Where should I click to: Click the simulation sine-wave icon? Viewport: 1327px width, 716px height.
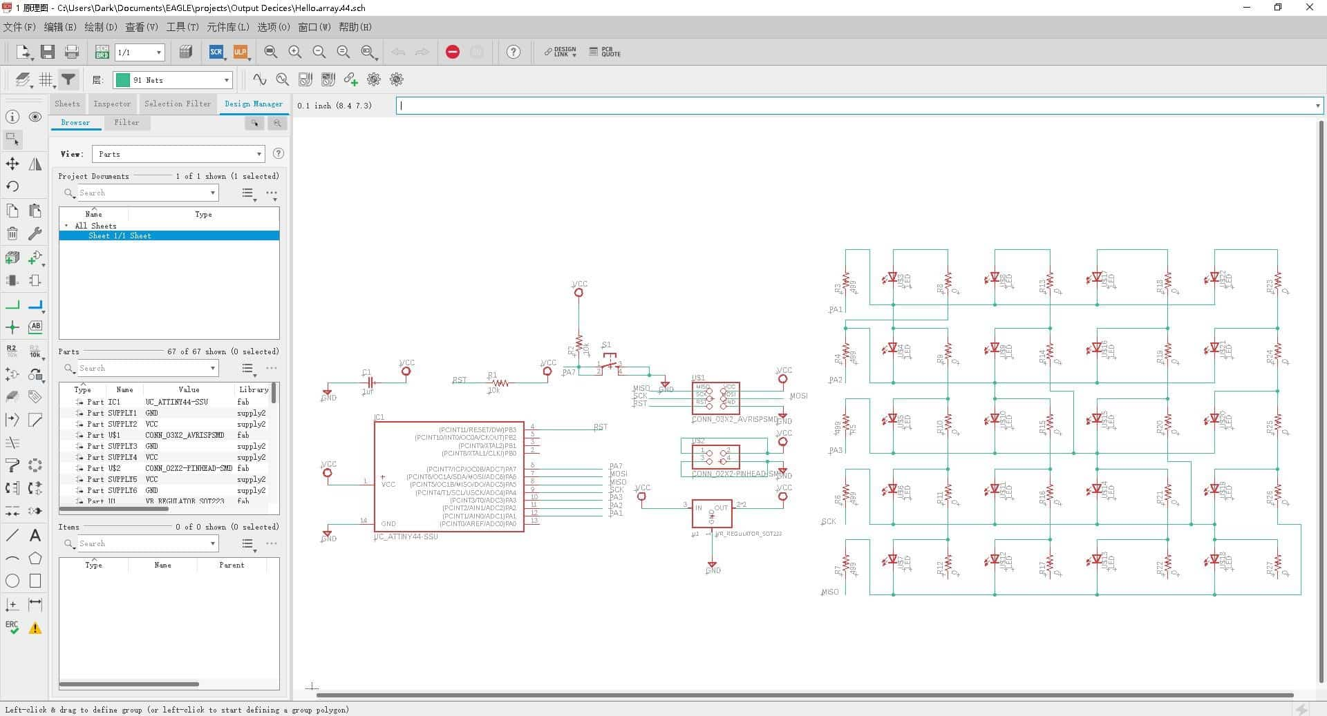pyautogui.click(x=260, y=79)
